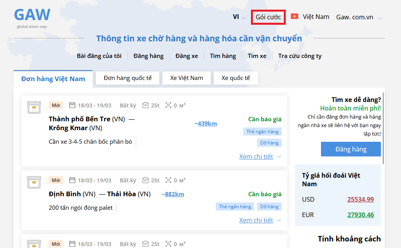401x248 pixels.
Task: Open the VI language dropdown
Action: 239,17
